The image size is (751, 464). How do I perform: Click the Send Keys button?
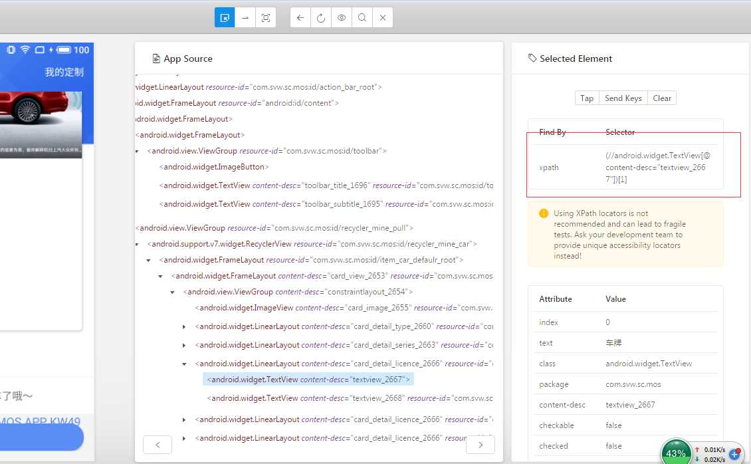(623, 98)
